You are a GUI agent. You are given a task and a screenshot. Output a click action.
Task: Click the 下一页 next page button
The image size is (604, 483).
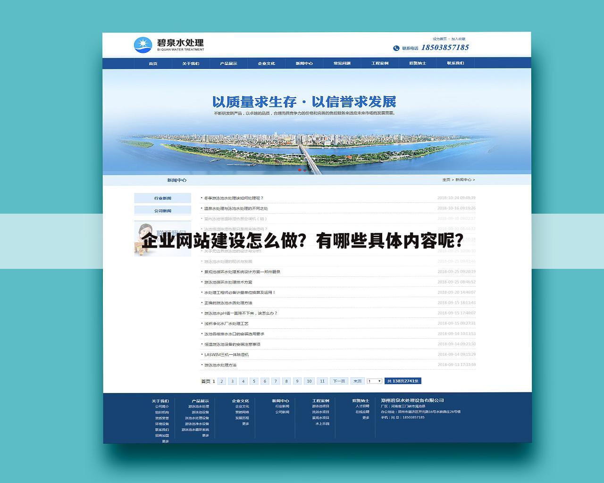pos(339,381)
